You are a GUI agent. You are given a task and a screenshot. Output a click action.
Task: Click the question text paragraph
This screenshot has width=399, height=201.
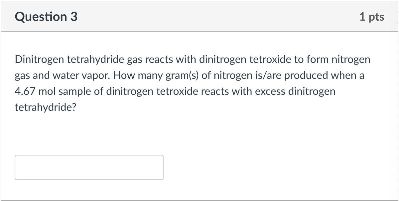coord(192,83)
